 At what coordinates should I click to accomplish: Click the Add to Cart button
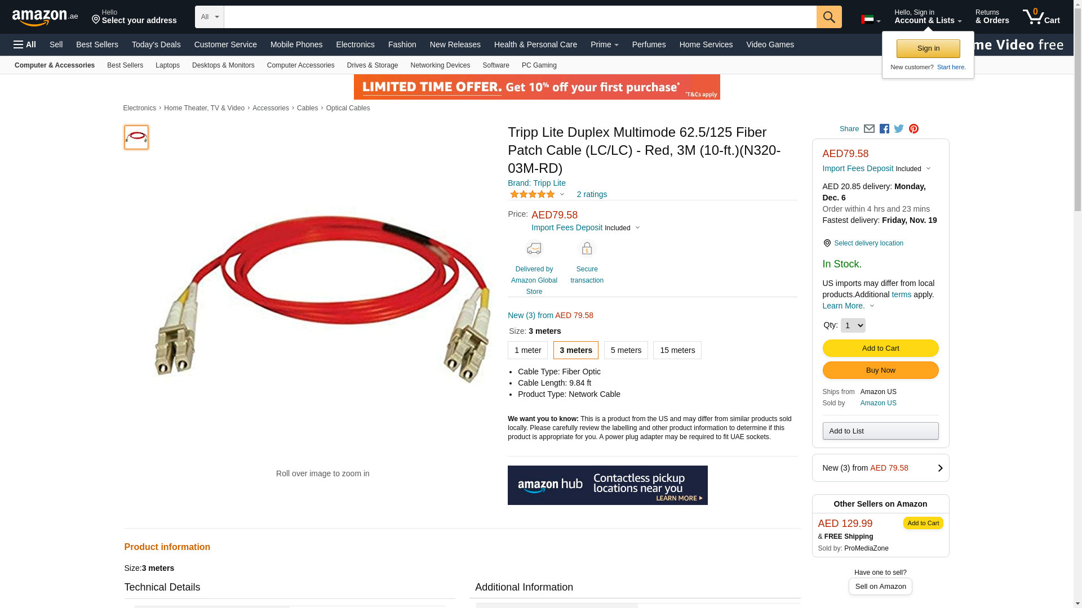(880, 348)
